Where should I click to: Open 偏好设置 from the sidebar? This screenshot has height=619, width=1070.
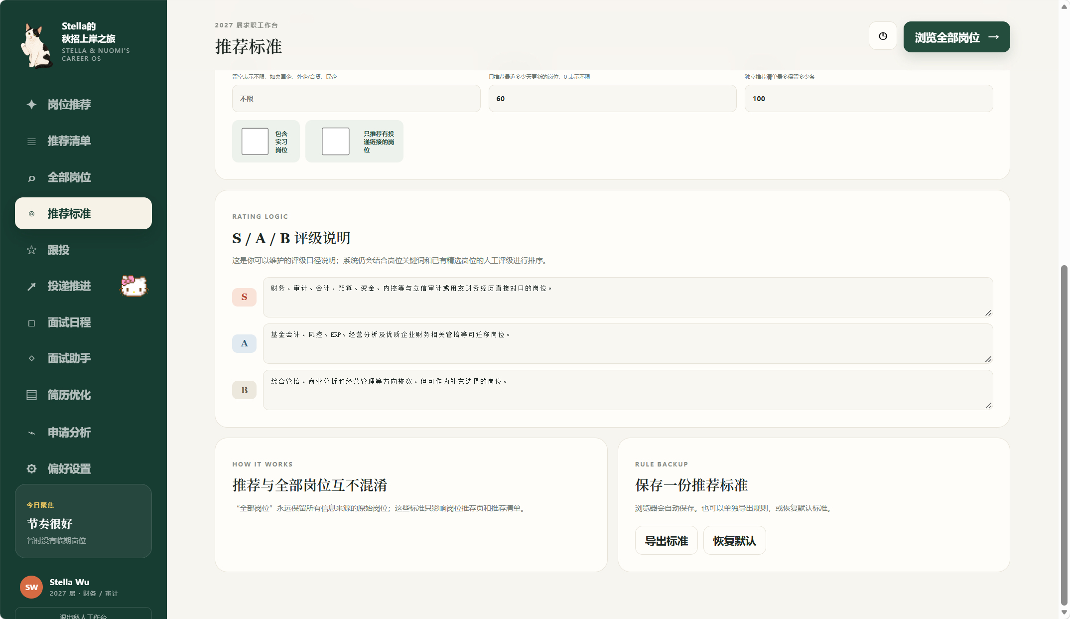click(83, 468)
